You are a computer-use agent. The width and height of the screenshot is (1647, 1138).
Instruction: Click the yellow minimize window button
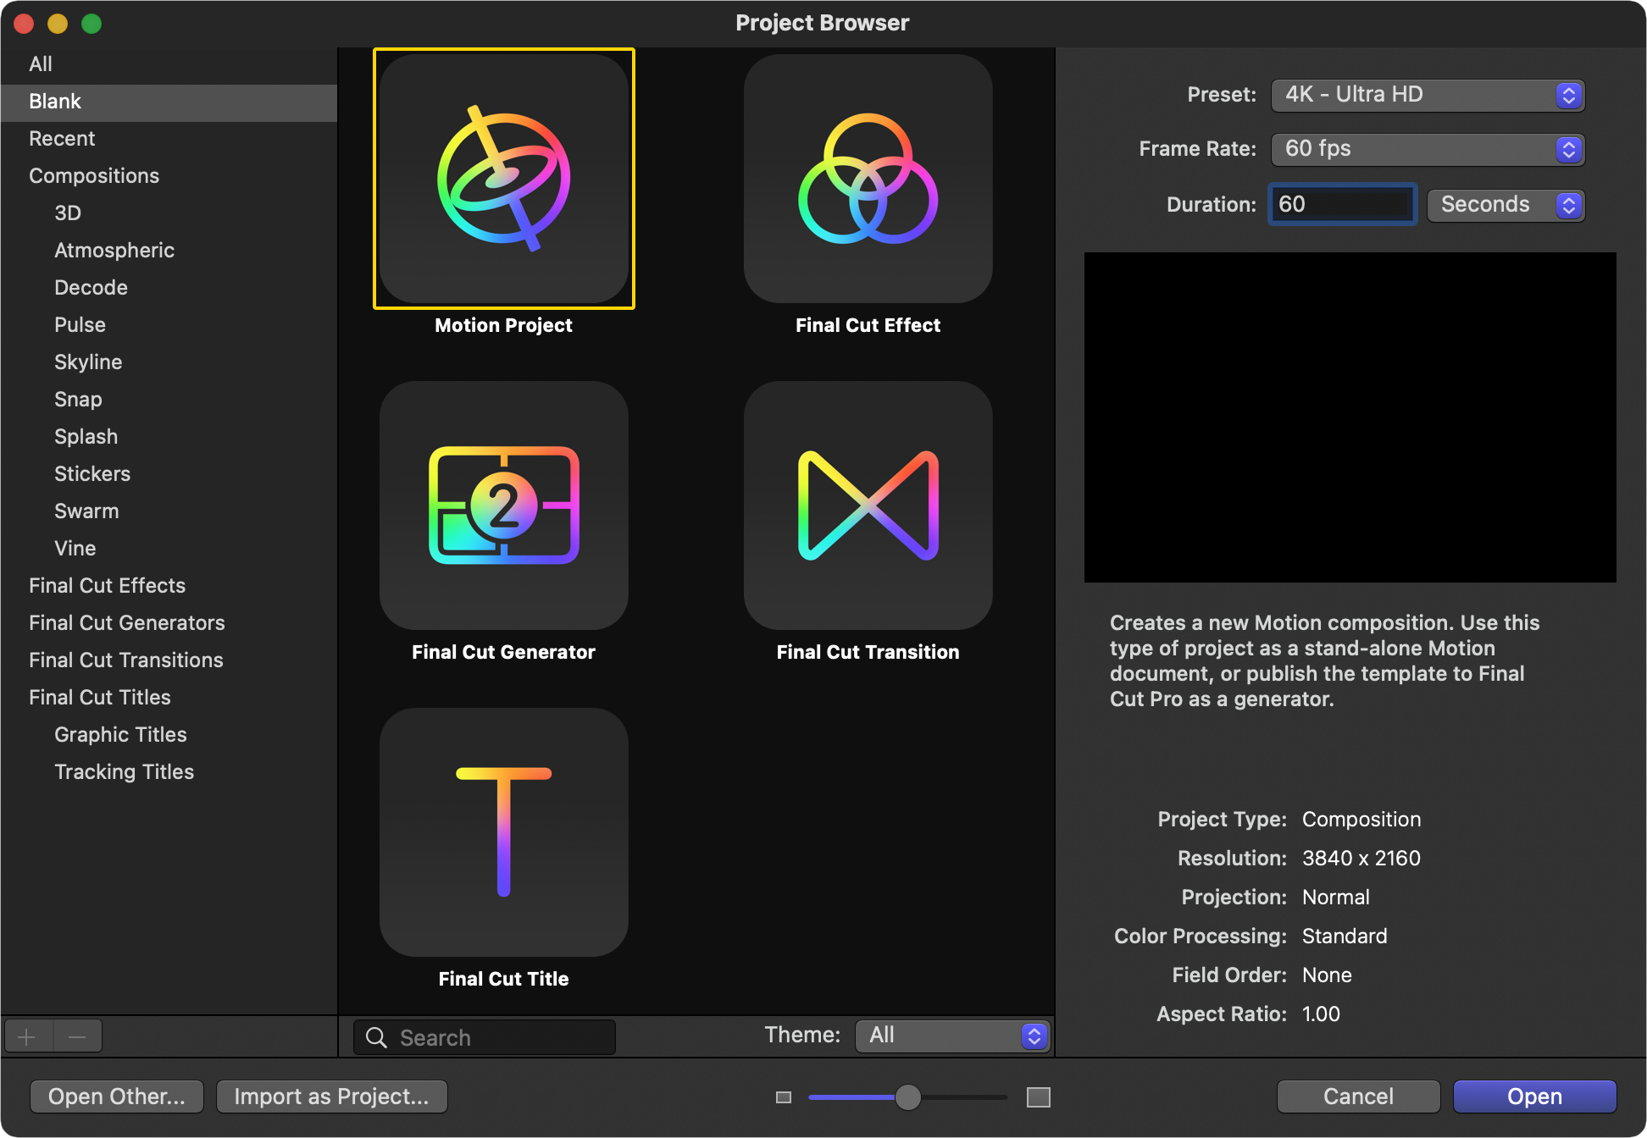coord(58,24)
